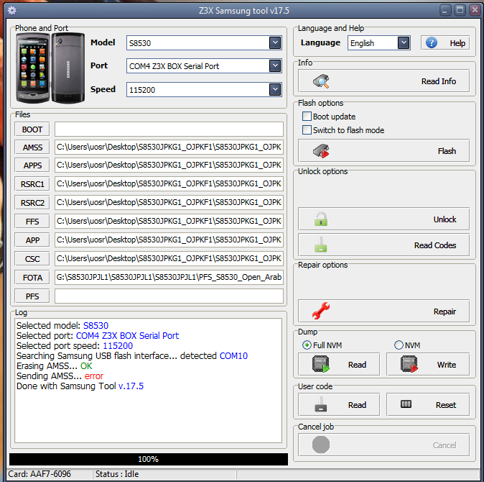
Task: Click the Dump Read chip icon
Action: point(321,364)
